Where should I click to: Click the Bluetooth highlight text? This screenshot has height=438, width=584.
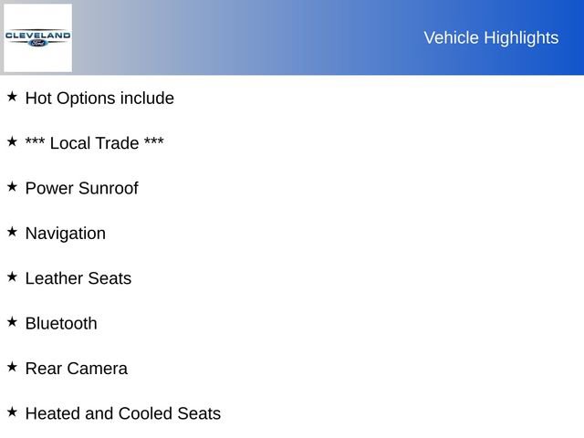pos(60,323)
